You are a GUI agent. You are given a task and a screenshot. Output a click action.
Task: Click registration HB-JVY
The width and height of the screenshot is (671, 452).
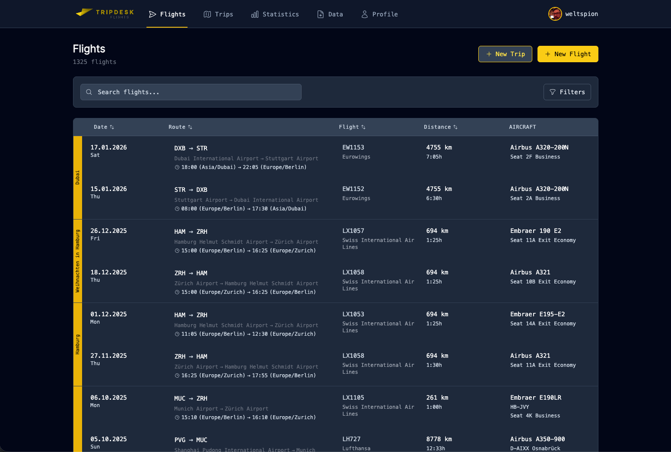coord(519,407)
